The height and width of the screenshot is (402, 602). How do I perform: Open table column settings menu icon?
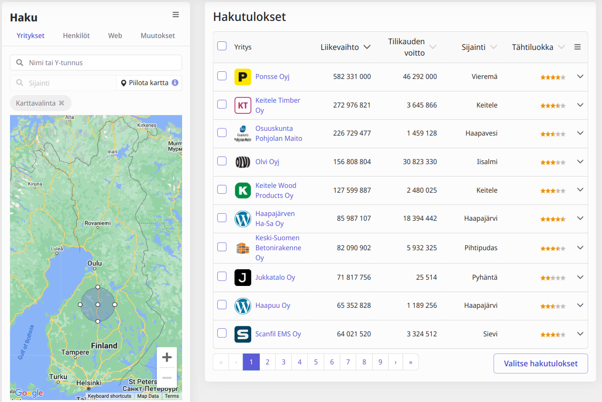pyautogui.click(x=577, y=47)
